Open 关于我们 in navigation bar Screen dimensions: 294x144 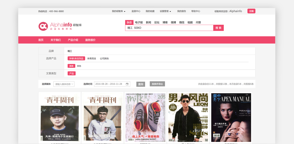[x=55, y=40]
